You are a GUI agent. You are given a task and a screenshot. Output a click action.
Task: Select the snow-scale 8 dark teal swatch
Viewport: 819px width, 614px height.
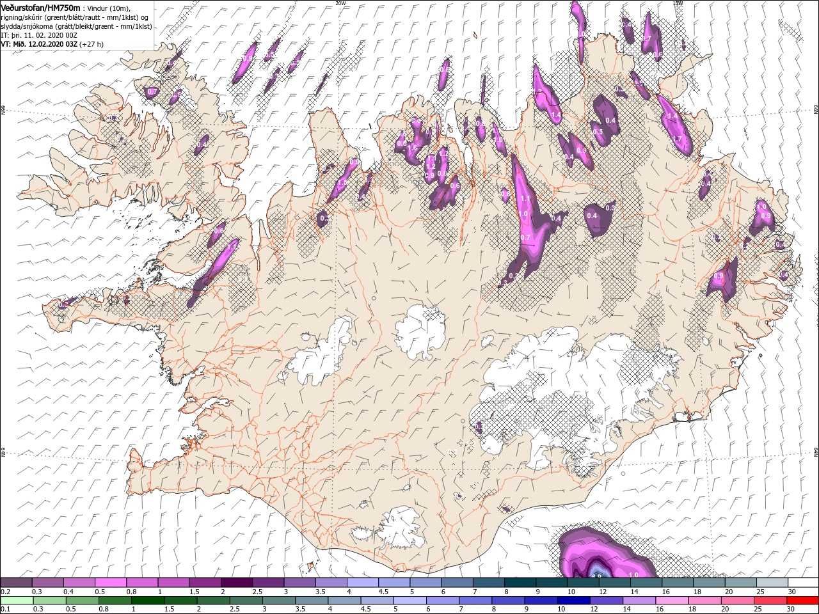pos(520,582)
